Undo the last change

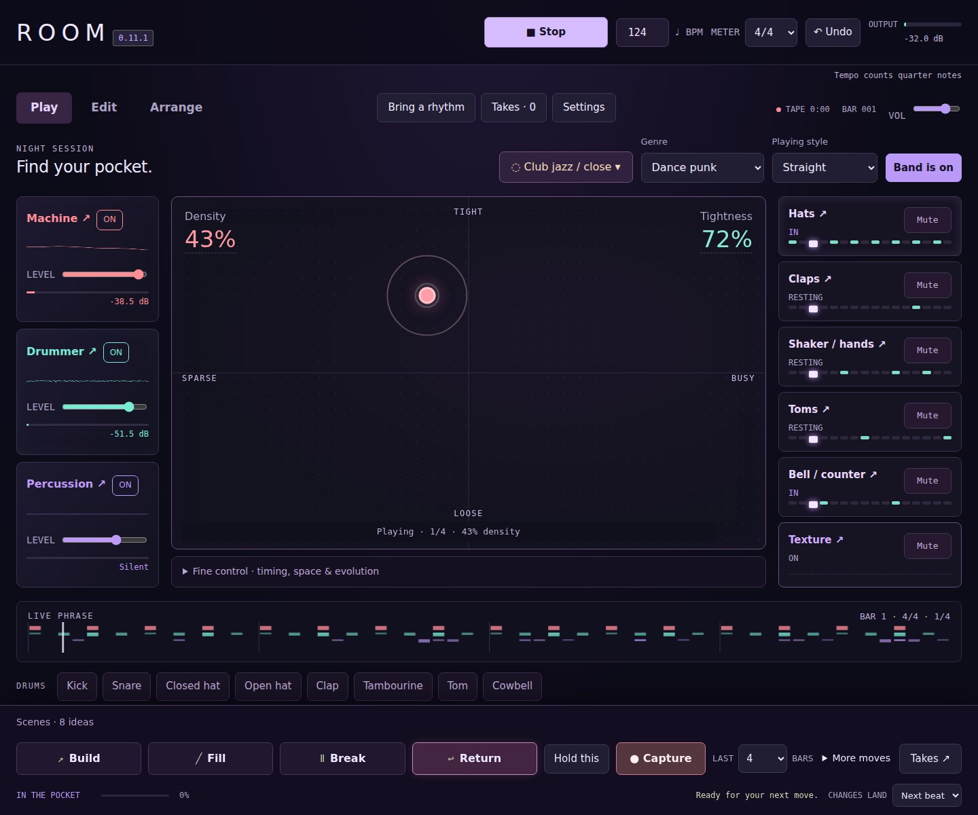pos(833,32)
